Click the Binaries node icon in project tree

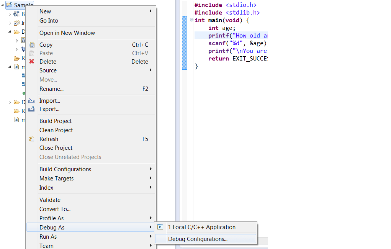click(16, 14)
